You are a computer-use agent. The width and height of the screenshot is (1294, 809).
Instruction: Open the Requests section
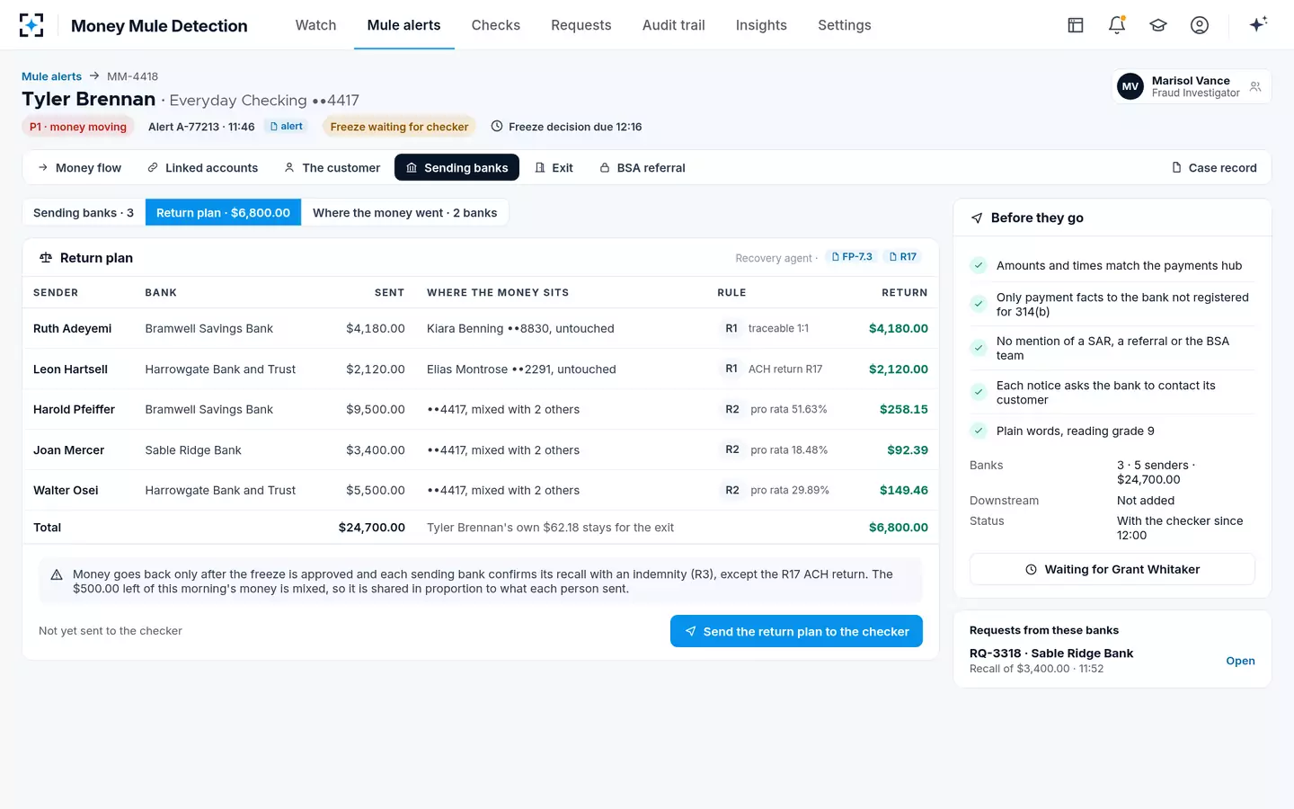coord(581,25)
